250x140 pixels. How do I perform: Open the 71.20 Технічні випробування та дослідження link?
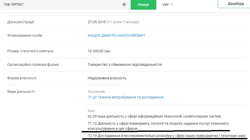(126, 97)
